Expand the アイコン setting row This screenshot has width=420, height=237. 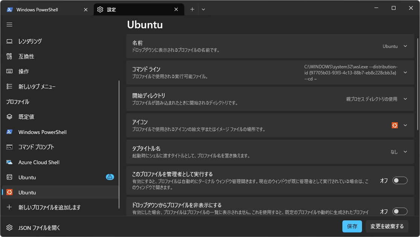(405, 125)
